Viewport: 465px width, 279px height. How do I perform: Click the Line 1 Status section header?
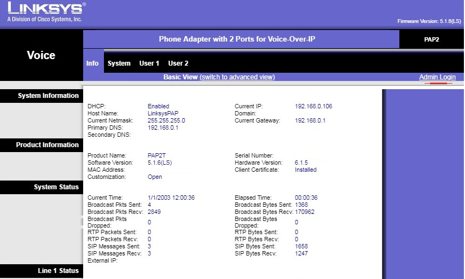[42, 271]
